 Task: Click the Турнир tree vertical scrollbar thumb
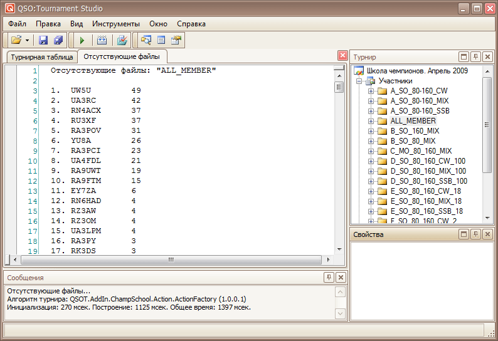click(487, 124)
